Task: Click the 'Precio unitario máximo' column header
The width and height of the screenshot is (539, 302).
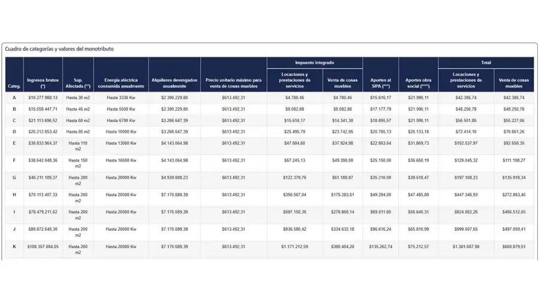Action: coord(234,83)
